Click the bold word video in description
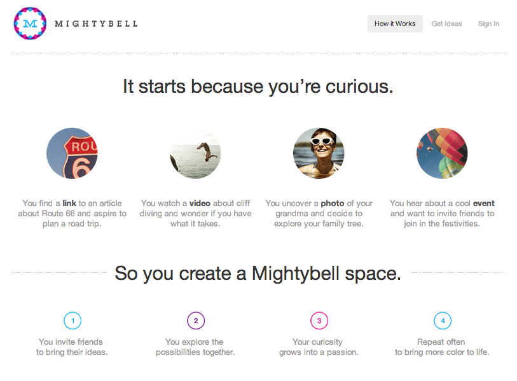The height and width of the screenshot is (381, 517). click(x=200, y=203)
